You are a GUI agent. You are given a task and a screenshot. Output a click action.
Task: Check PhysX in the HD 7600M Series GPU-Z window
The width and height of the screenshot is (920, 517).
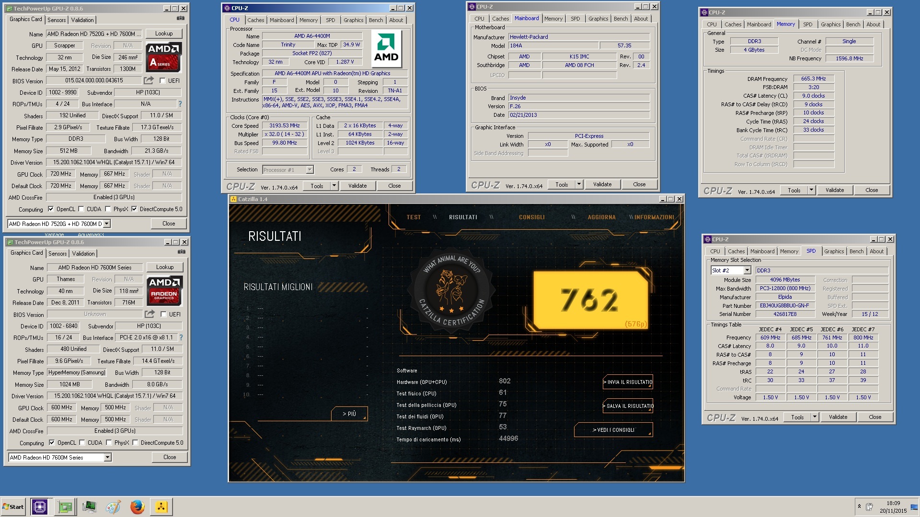[x=109, y=442]
